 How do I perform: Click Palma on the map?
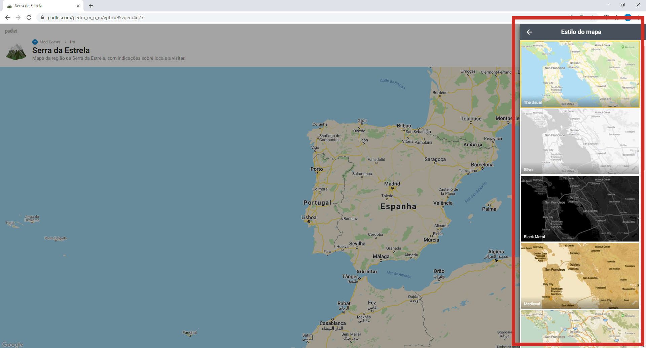click(489, 209)
